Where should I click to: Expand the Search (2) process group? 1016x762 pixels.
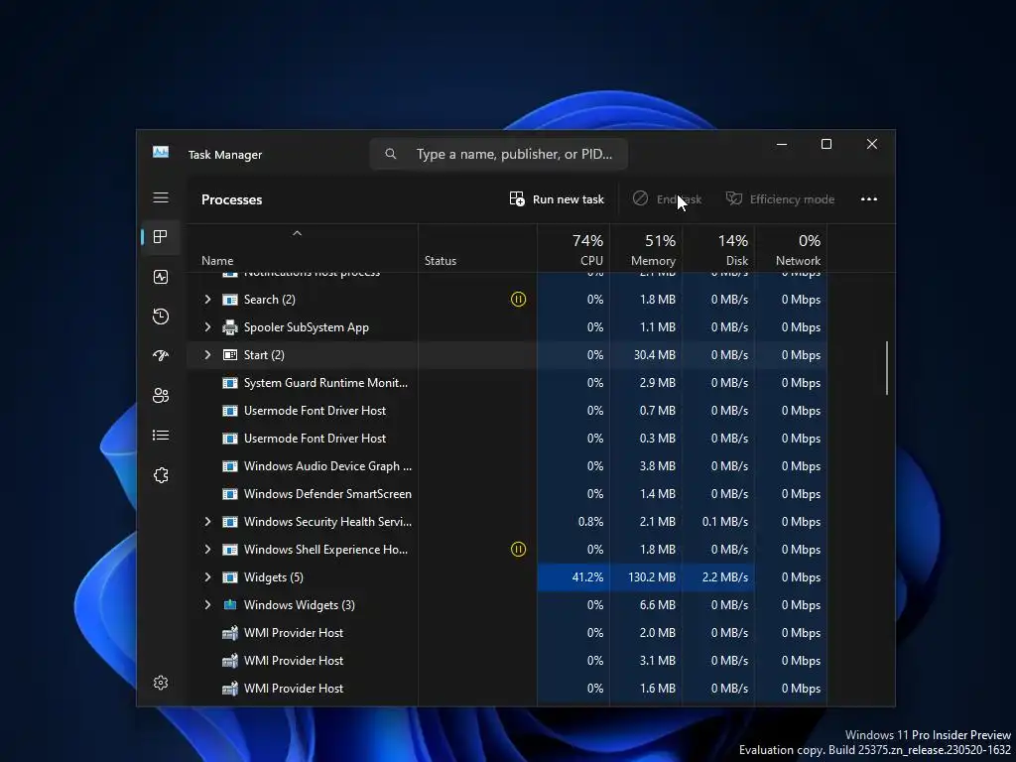(x=207, y=300)
